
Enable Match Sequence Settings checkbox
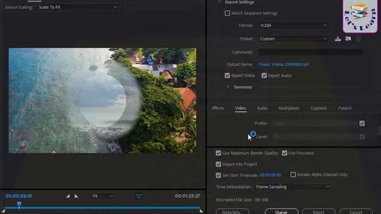coord(227,13)
